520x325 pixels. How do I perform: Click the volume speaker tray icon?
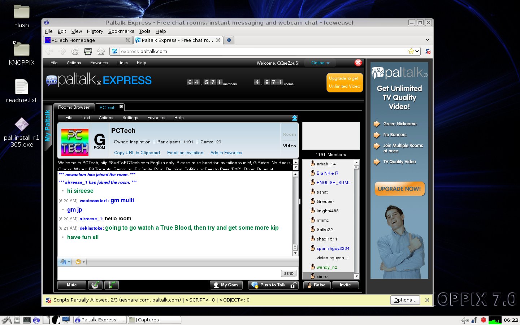tap(465, 320)
